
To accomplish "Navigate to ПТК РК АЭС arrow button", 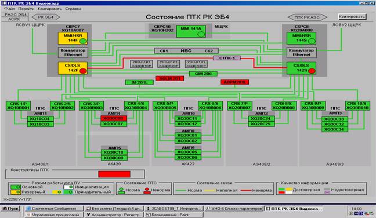I will [307, 17].
